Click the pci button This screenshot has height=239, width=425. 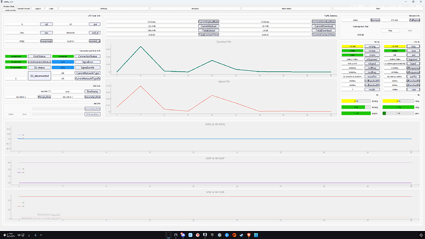click(95, 24)
